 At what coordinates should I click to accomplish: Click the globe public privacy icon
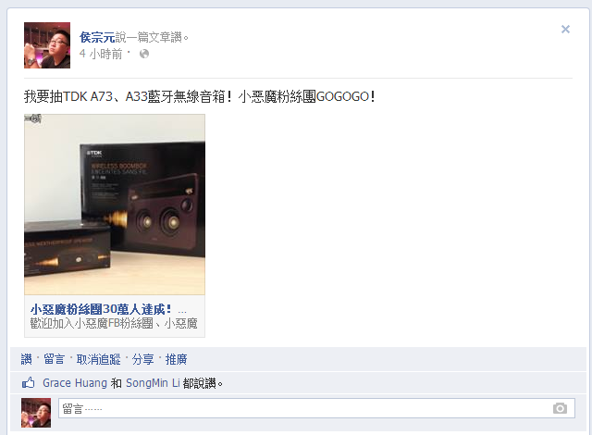click(x=144, y=54)
